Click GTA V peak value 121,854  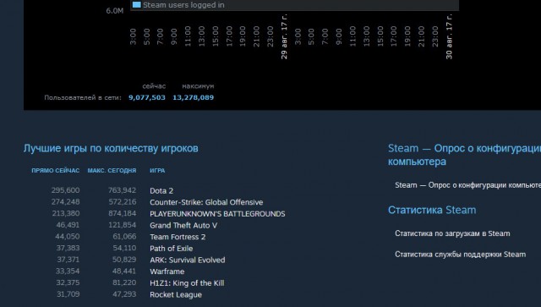(122, 225)
